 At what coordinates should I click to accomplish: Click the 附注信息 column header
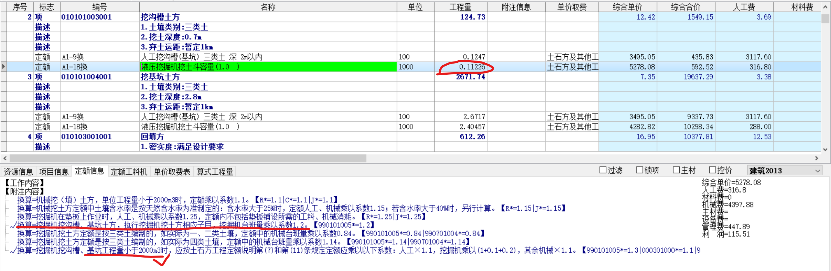[x=516, y=7]
